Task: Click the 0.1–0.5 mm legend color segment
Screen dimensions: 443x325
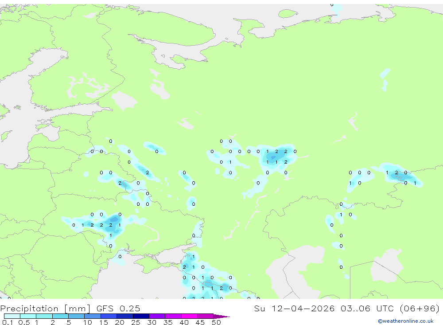Action: [x=12, y=316]
